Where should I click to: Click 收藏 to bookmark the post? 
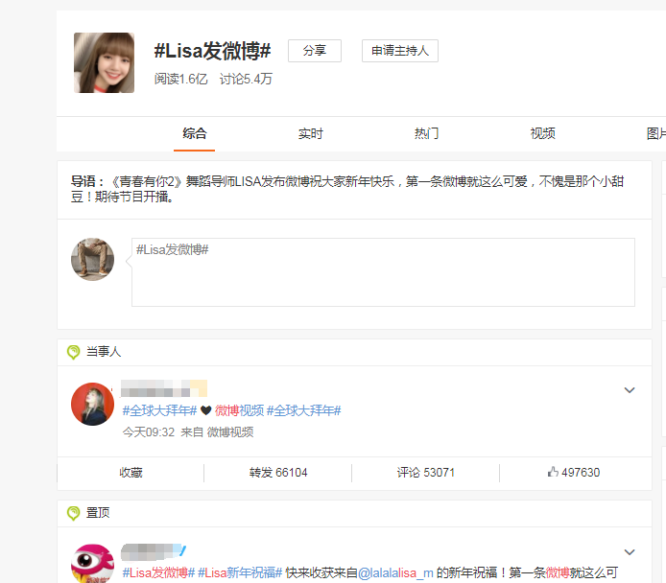coord(131,473)
